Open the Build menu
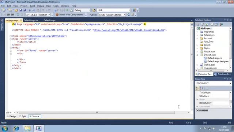 pyautogui.click(x=32, y=6)
